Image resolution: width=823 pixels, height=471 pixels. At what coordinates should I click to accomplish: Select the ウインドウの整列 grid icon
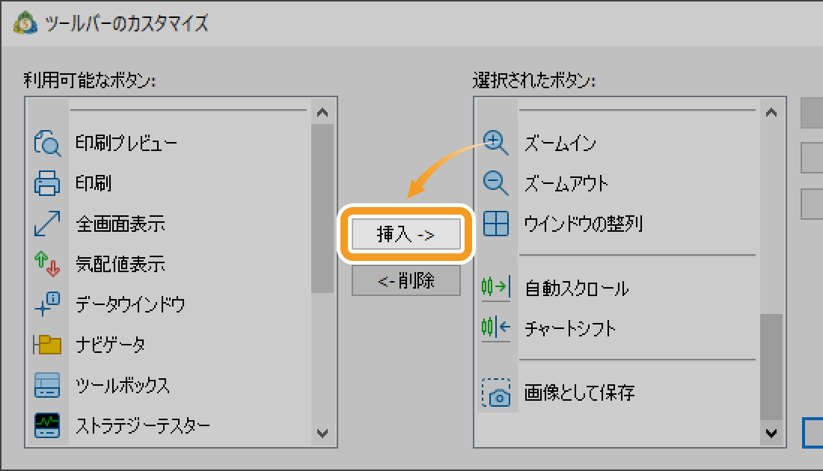(x=495, y=224)
